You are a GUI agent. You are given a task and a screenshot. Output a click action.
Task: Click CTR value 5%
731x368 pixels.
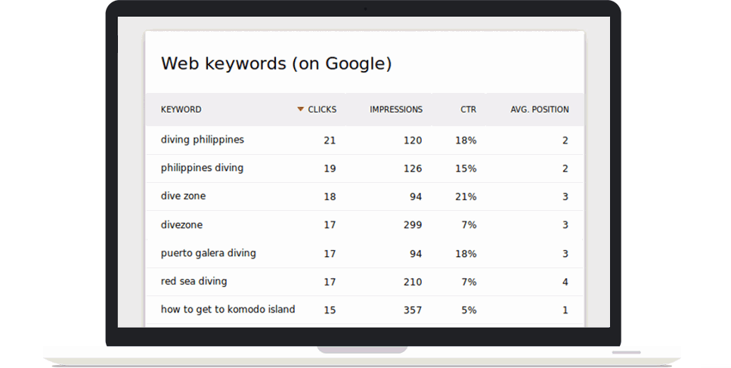469,310
